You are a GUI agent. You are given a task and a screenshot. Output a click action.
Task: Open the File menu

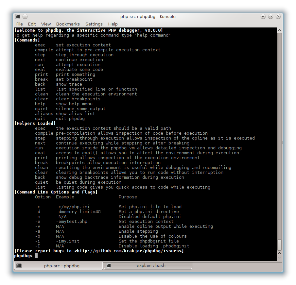coord(20,24)
